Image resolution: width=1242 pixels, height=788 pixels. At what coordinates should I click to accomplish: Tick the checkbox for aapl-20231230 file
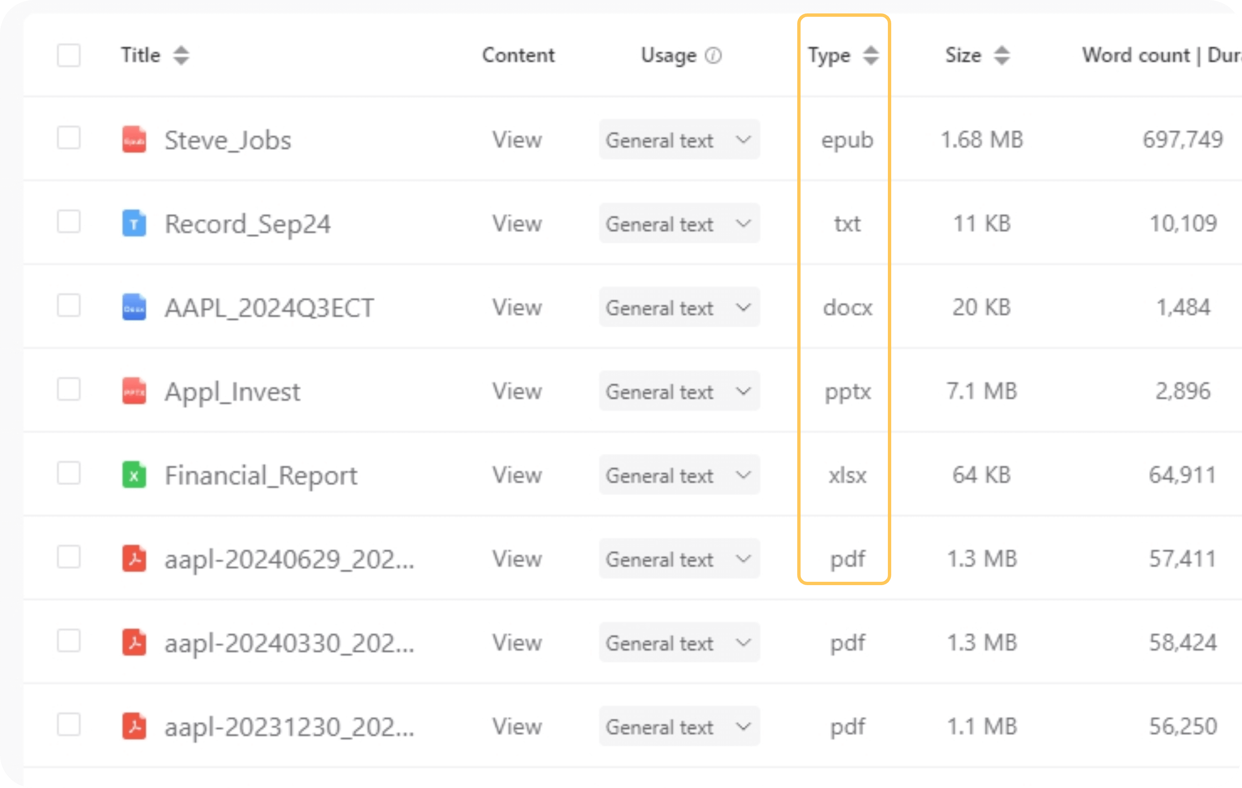click(68, 725)
